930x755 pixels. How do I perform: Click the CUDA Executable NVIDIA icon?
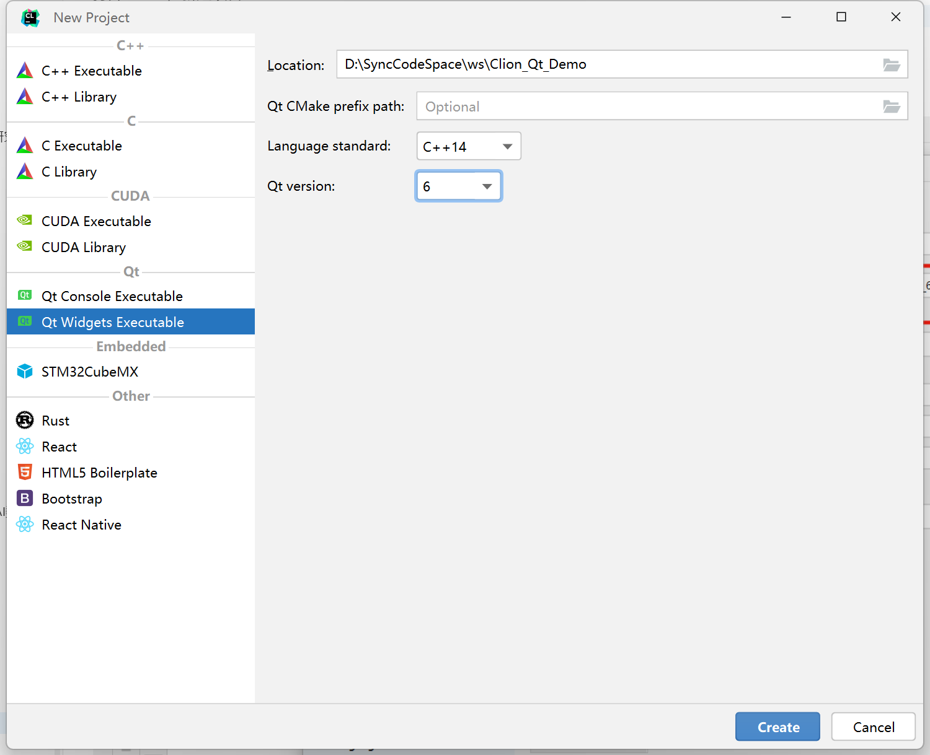pos(25,220)
